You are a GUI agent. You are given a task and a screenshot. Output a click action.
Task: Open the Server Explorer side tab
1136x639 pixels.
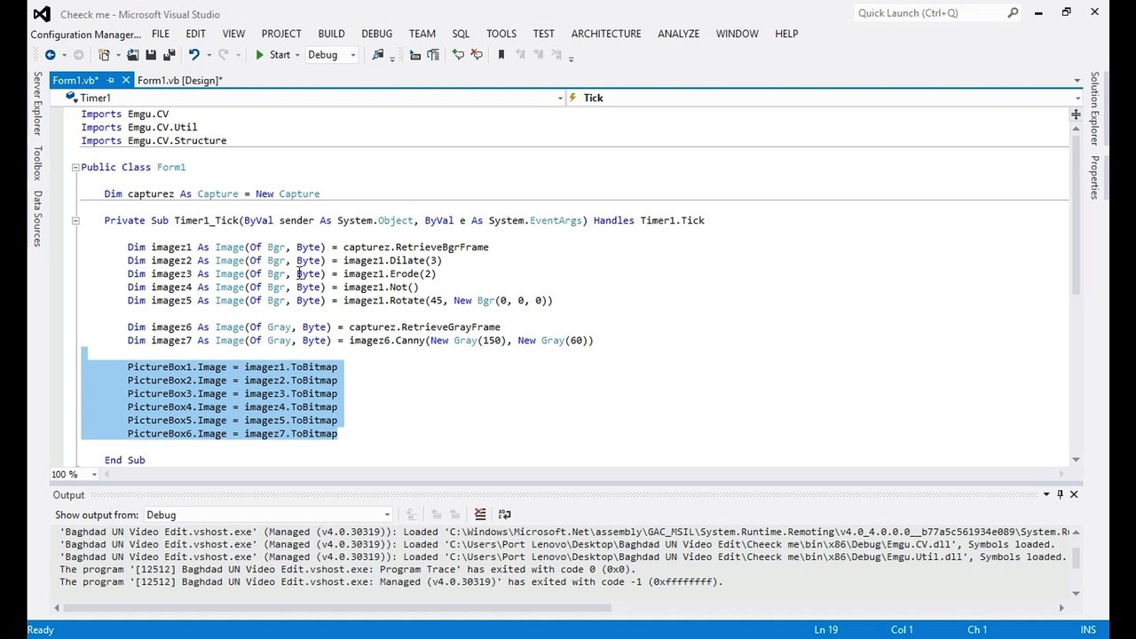pos(37,104)
